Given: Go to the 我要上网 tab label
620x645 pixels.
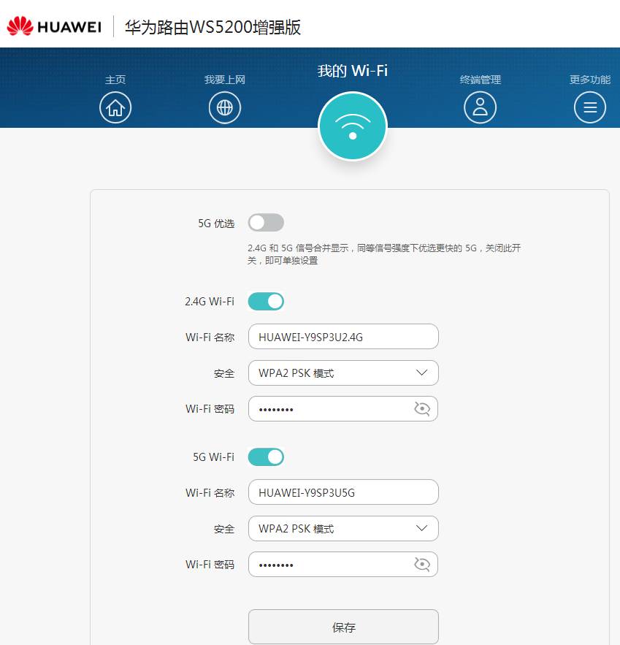Looking at the screenshot, I should click(224, 80).
